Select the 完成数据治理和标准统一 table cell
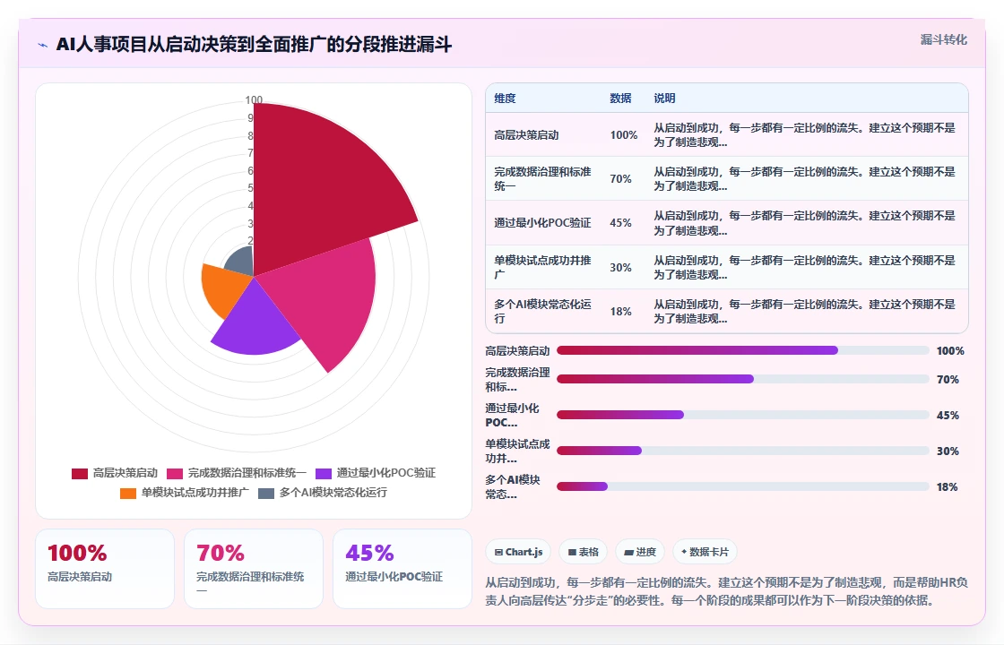Screen dimensions: 1004x645 (x=543, y=178)
